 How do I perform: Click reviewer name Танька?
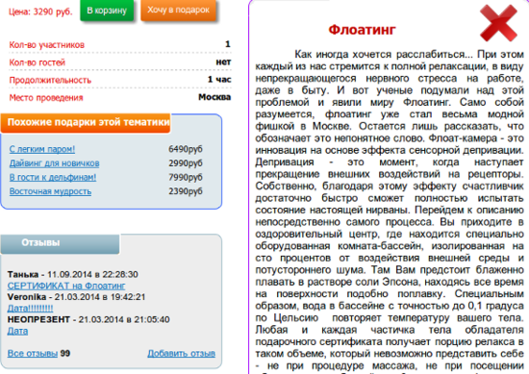click(x=23, y=275)
